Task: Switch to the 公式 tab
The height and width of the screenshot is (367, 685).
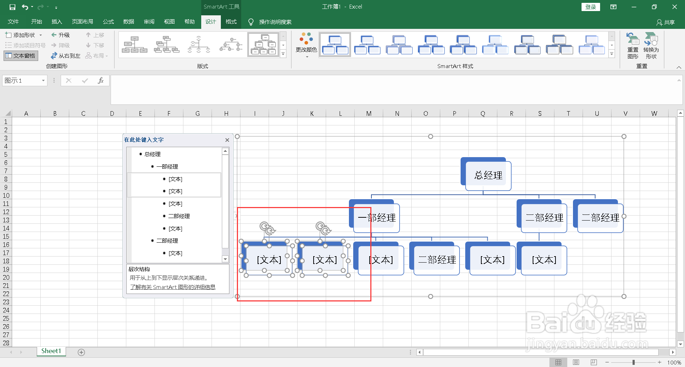Action: coord(108,22)
